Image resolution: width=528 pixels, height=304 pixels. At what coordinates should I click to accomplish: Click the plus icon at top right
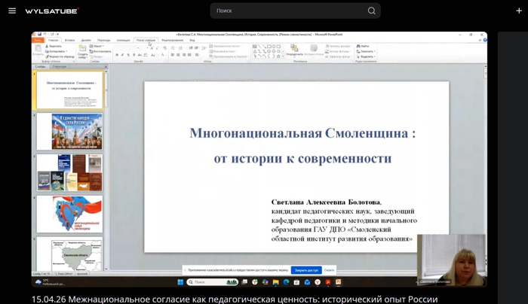[518, 11]
